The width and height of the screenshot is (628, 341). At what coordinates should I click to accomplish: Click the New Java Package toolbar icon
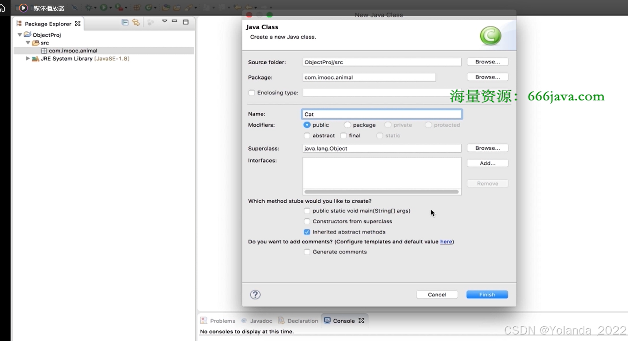click(137, 7)
